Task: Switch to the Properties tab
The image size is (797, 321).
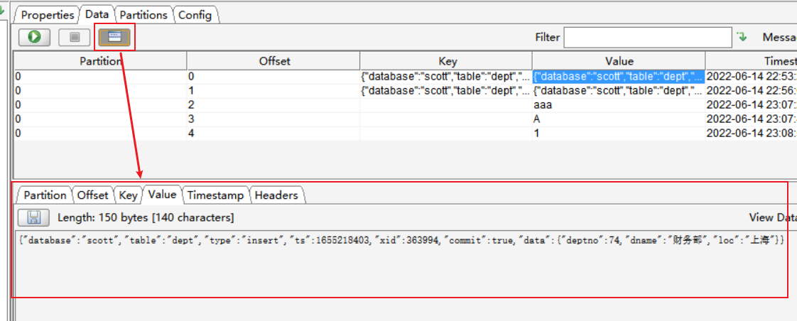Action: [x=48, y=14]
